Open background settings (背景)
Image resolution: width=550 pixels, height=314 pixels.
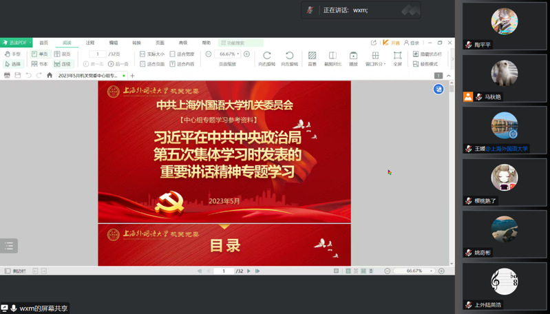tap(313, 59)
